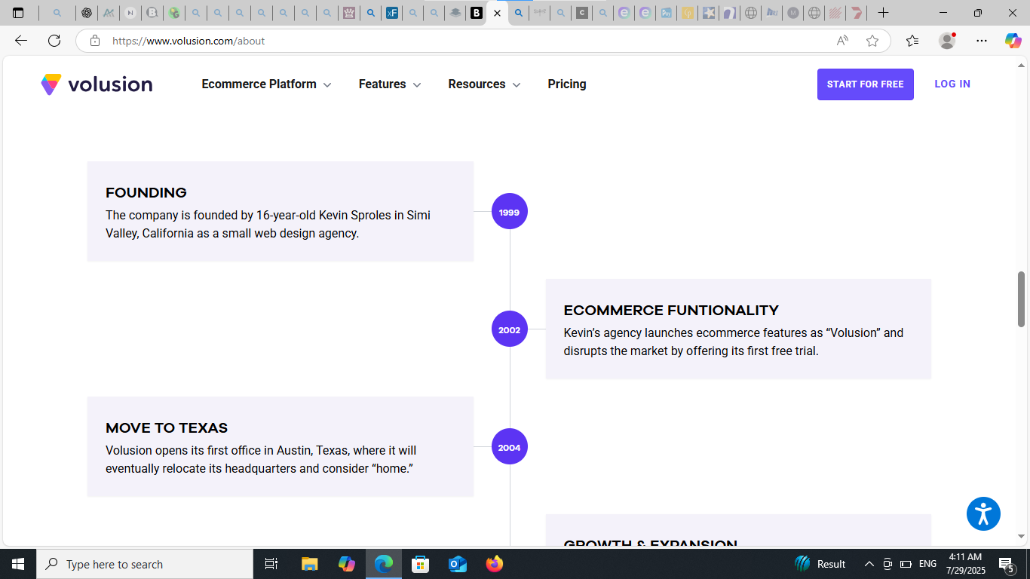
Task: Expand the Features dropdown menu
Action: tap(390, 84)
